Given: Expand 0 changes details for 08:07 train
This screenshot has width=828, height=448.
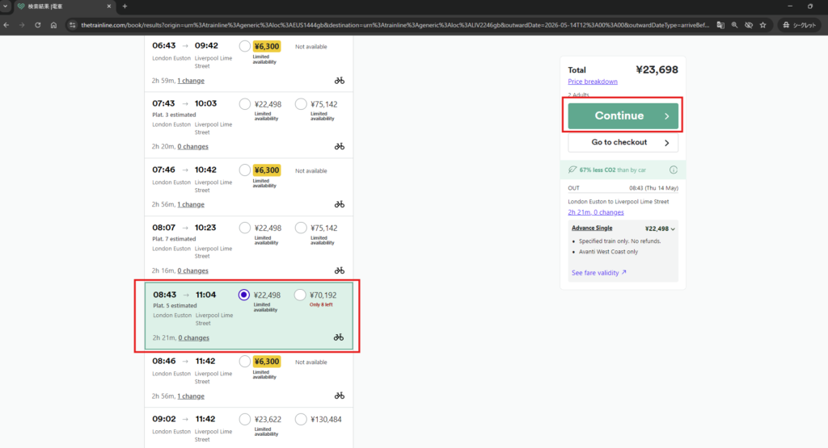Looking at the screenshot, I should pos(192,270).
